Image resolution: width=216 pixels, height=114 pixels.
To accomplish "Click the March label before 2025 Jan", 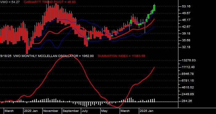I will (125, 111).
